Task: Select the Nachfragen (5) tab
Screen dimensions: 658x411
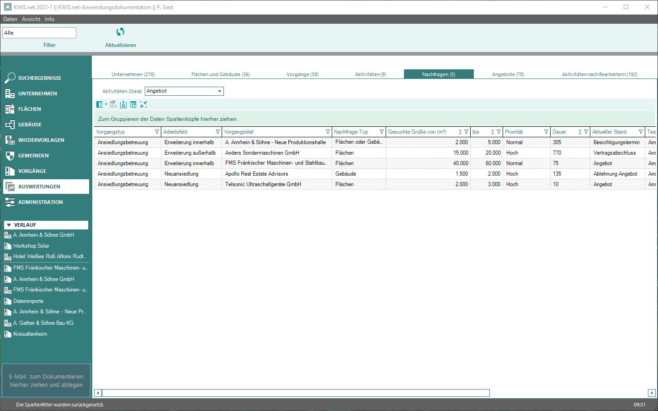Action: click(439, 74)
